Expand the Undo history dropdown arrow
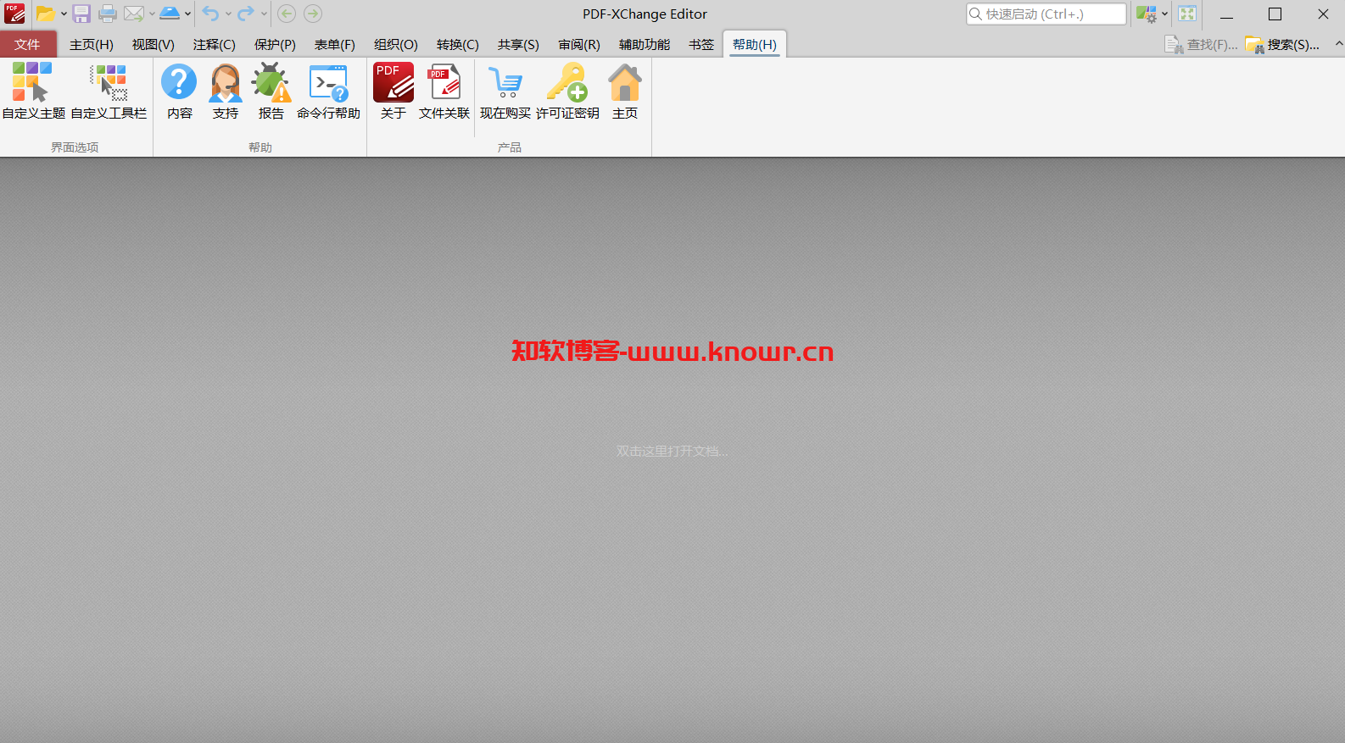 (x=228, y=14)
